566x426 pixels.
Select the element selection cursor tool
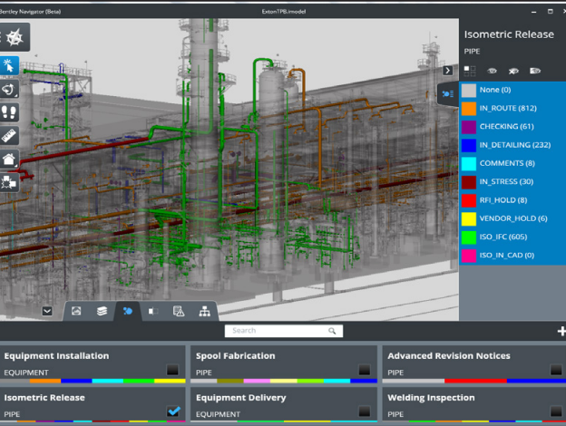click(9, 65)
